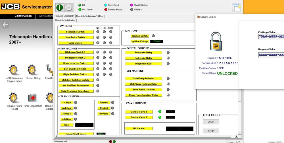Click Stab/Sway Isolation Relay label
The height and width of the screenshot is (143, 284).
pyautogui.click(x=144, y=84)
